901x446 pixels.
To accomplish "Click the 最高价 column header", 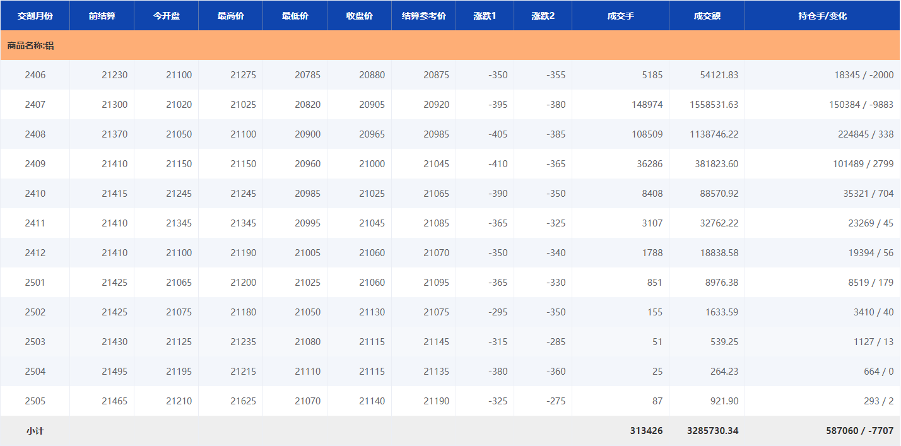I will click(x=230, y=16).
